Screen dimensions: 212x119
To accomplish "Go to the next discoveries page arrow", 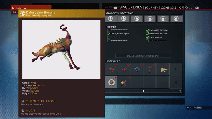I will tap(175, 69).
